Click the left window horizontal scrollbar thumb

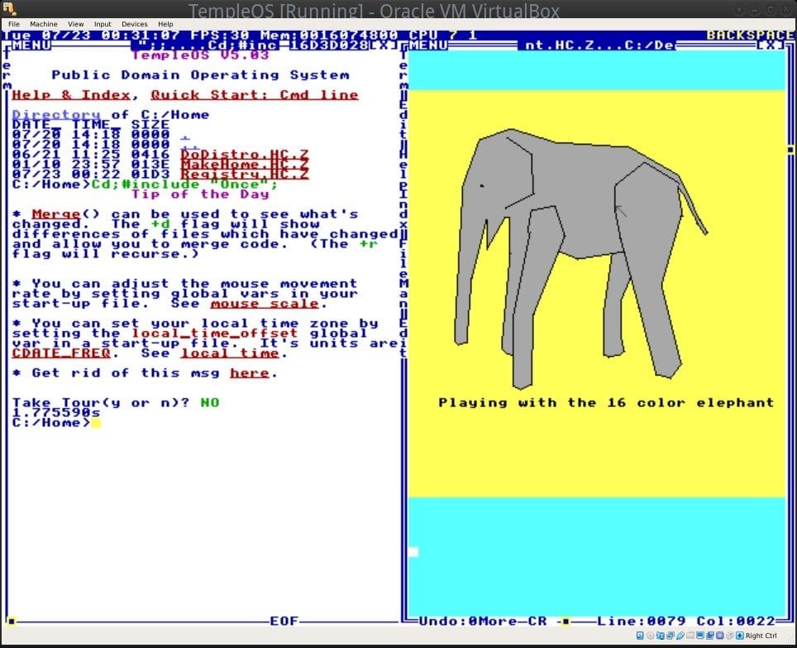12,621
